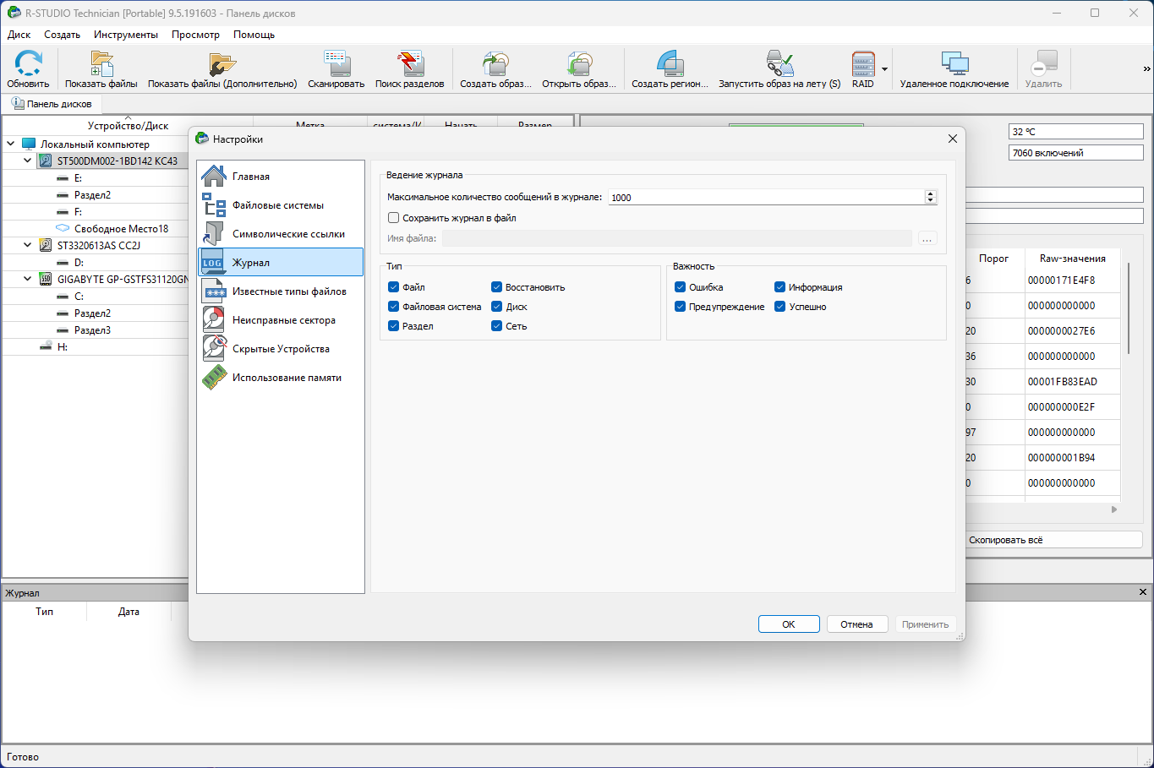Click the Скопировать всё button
Image resolution: width=1154 pixels, height=768 pixels.
[x=1054, y=540]
